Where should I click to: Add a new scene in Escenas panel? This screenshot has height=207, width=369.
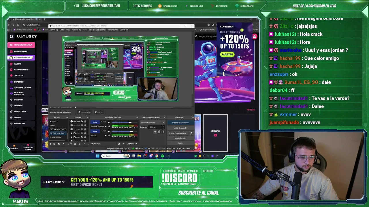pos(50,144)
